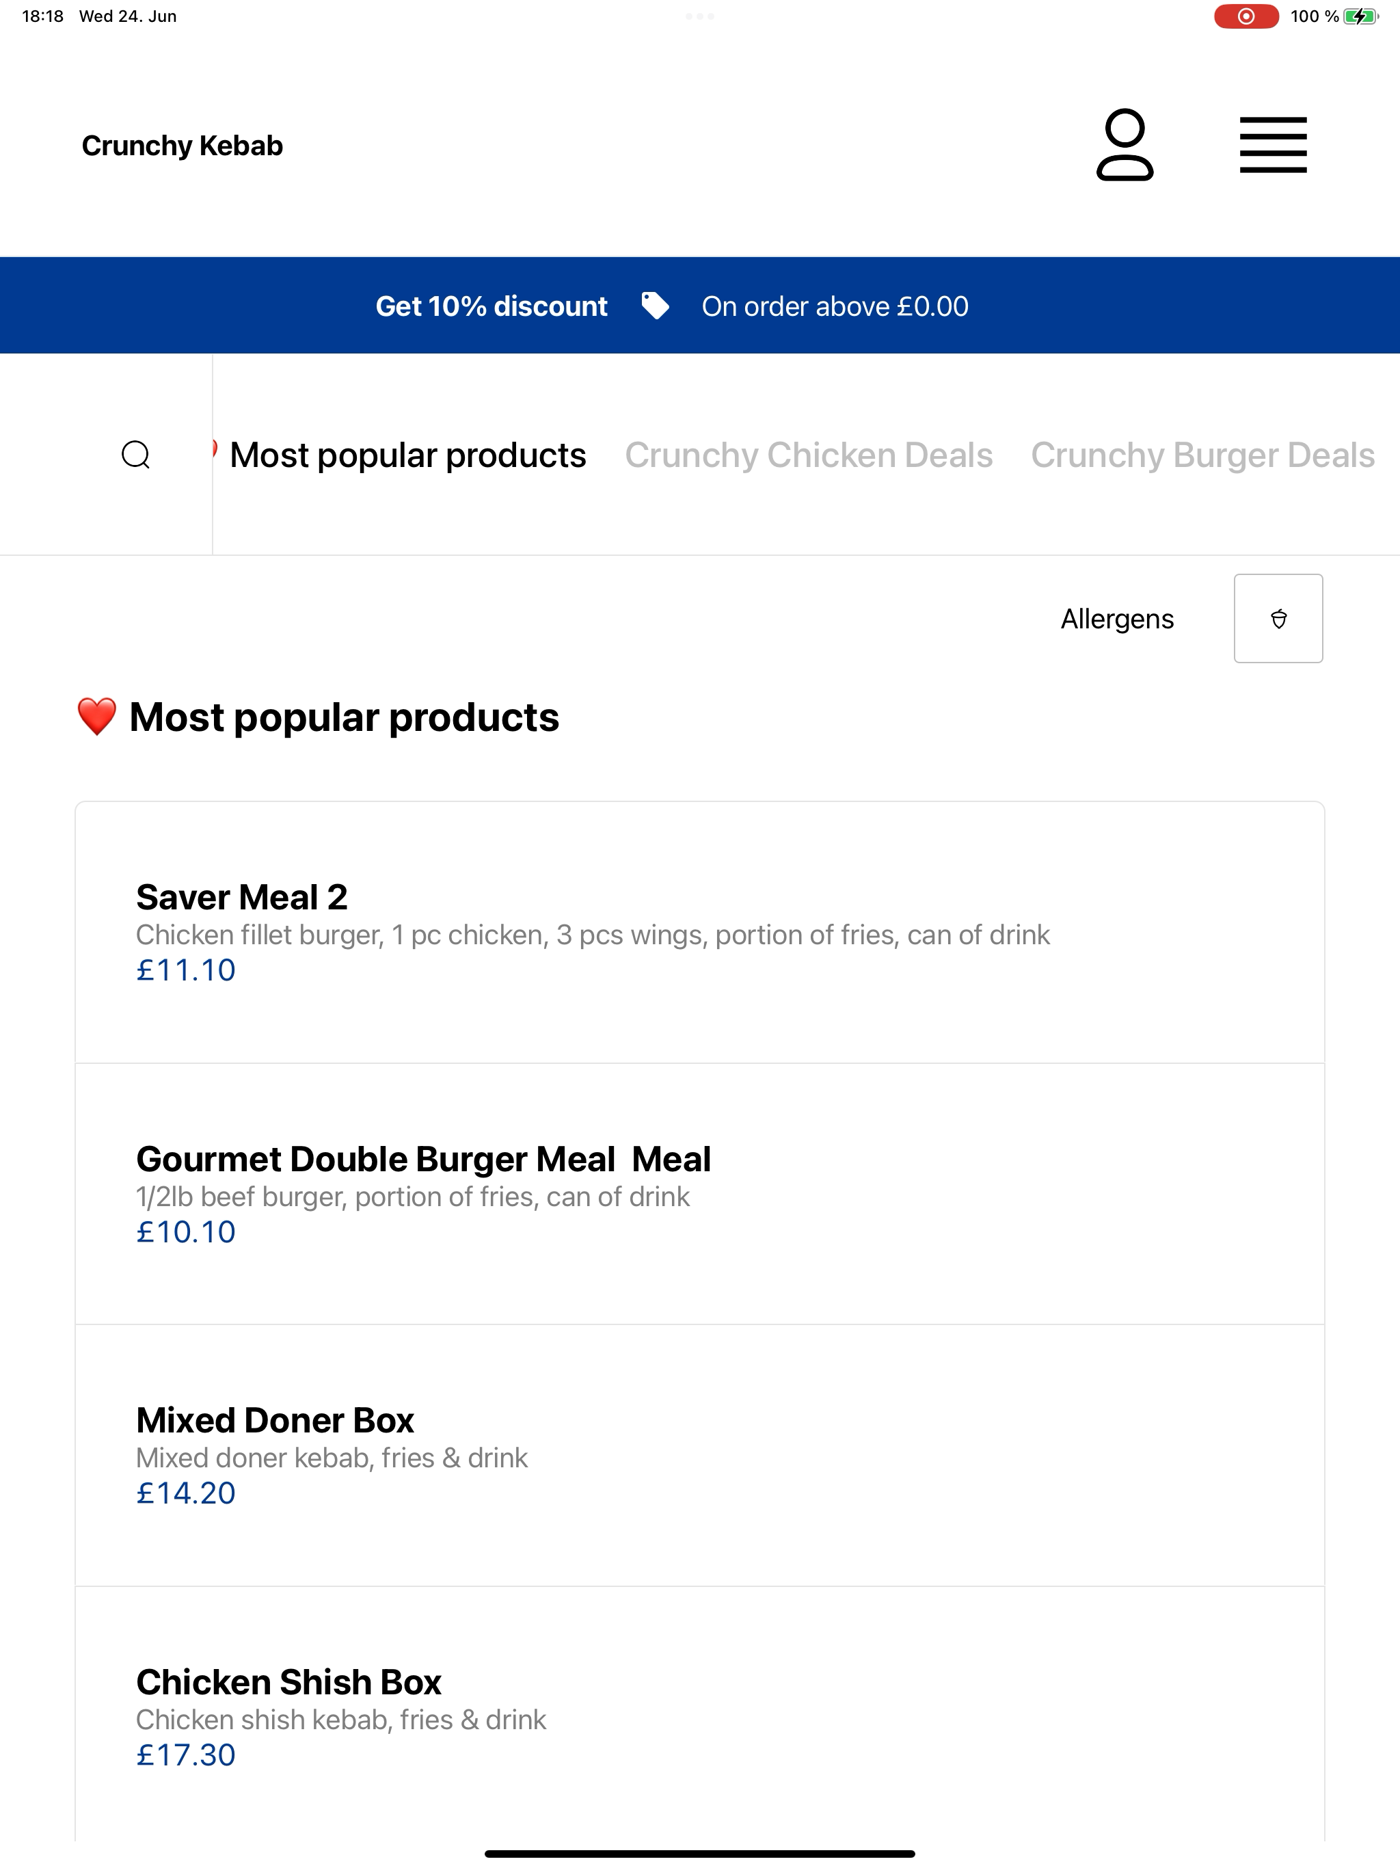Click the £14.20 price of Mixed Doner

pos(186,1493)
